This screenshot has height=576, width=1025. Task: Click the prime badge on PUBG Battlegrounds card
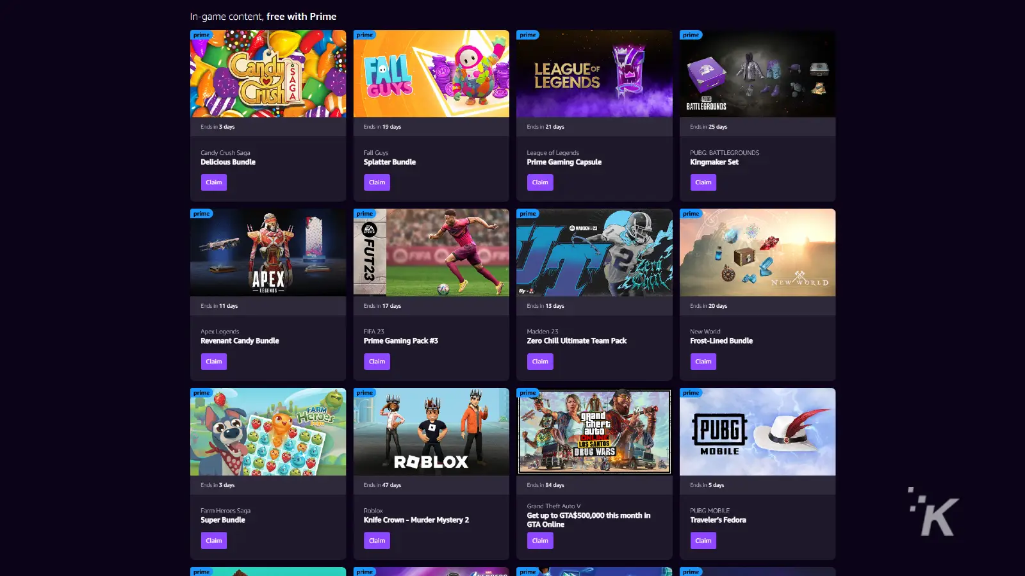[x=691, y=35]
